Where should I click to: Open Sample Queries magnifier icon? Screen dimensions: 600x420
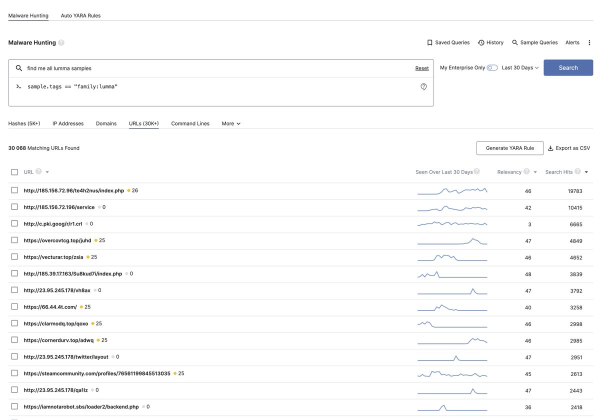(515, 42)
